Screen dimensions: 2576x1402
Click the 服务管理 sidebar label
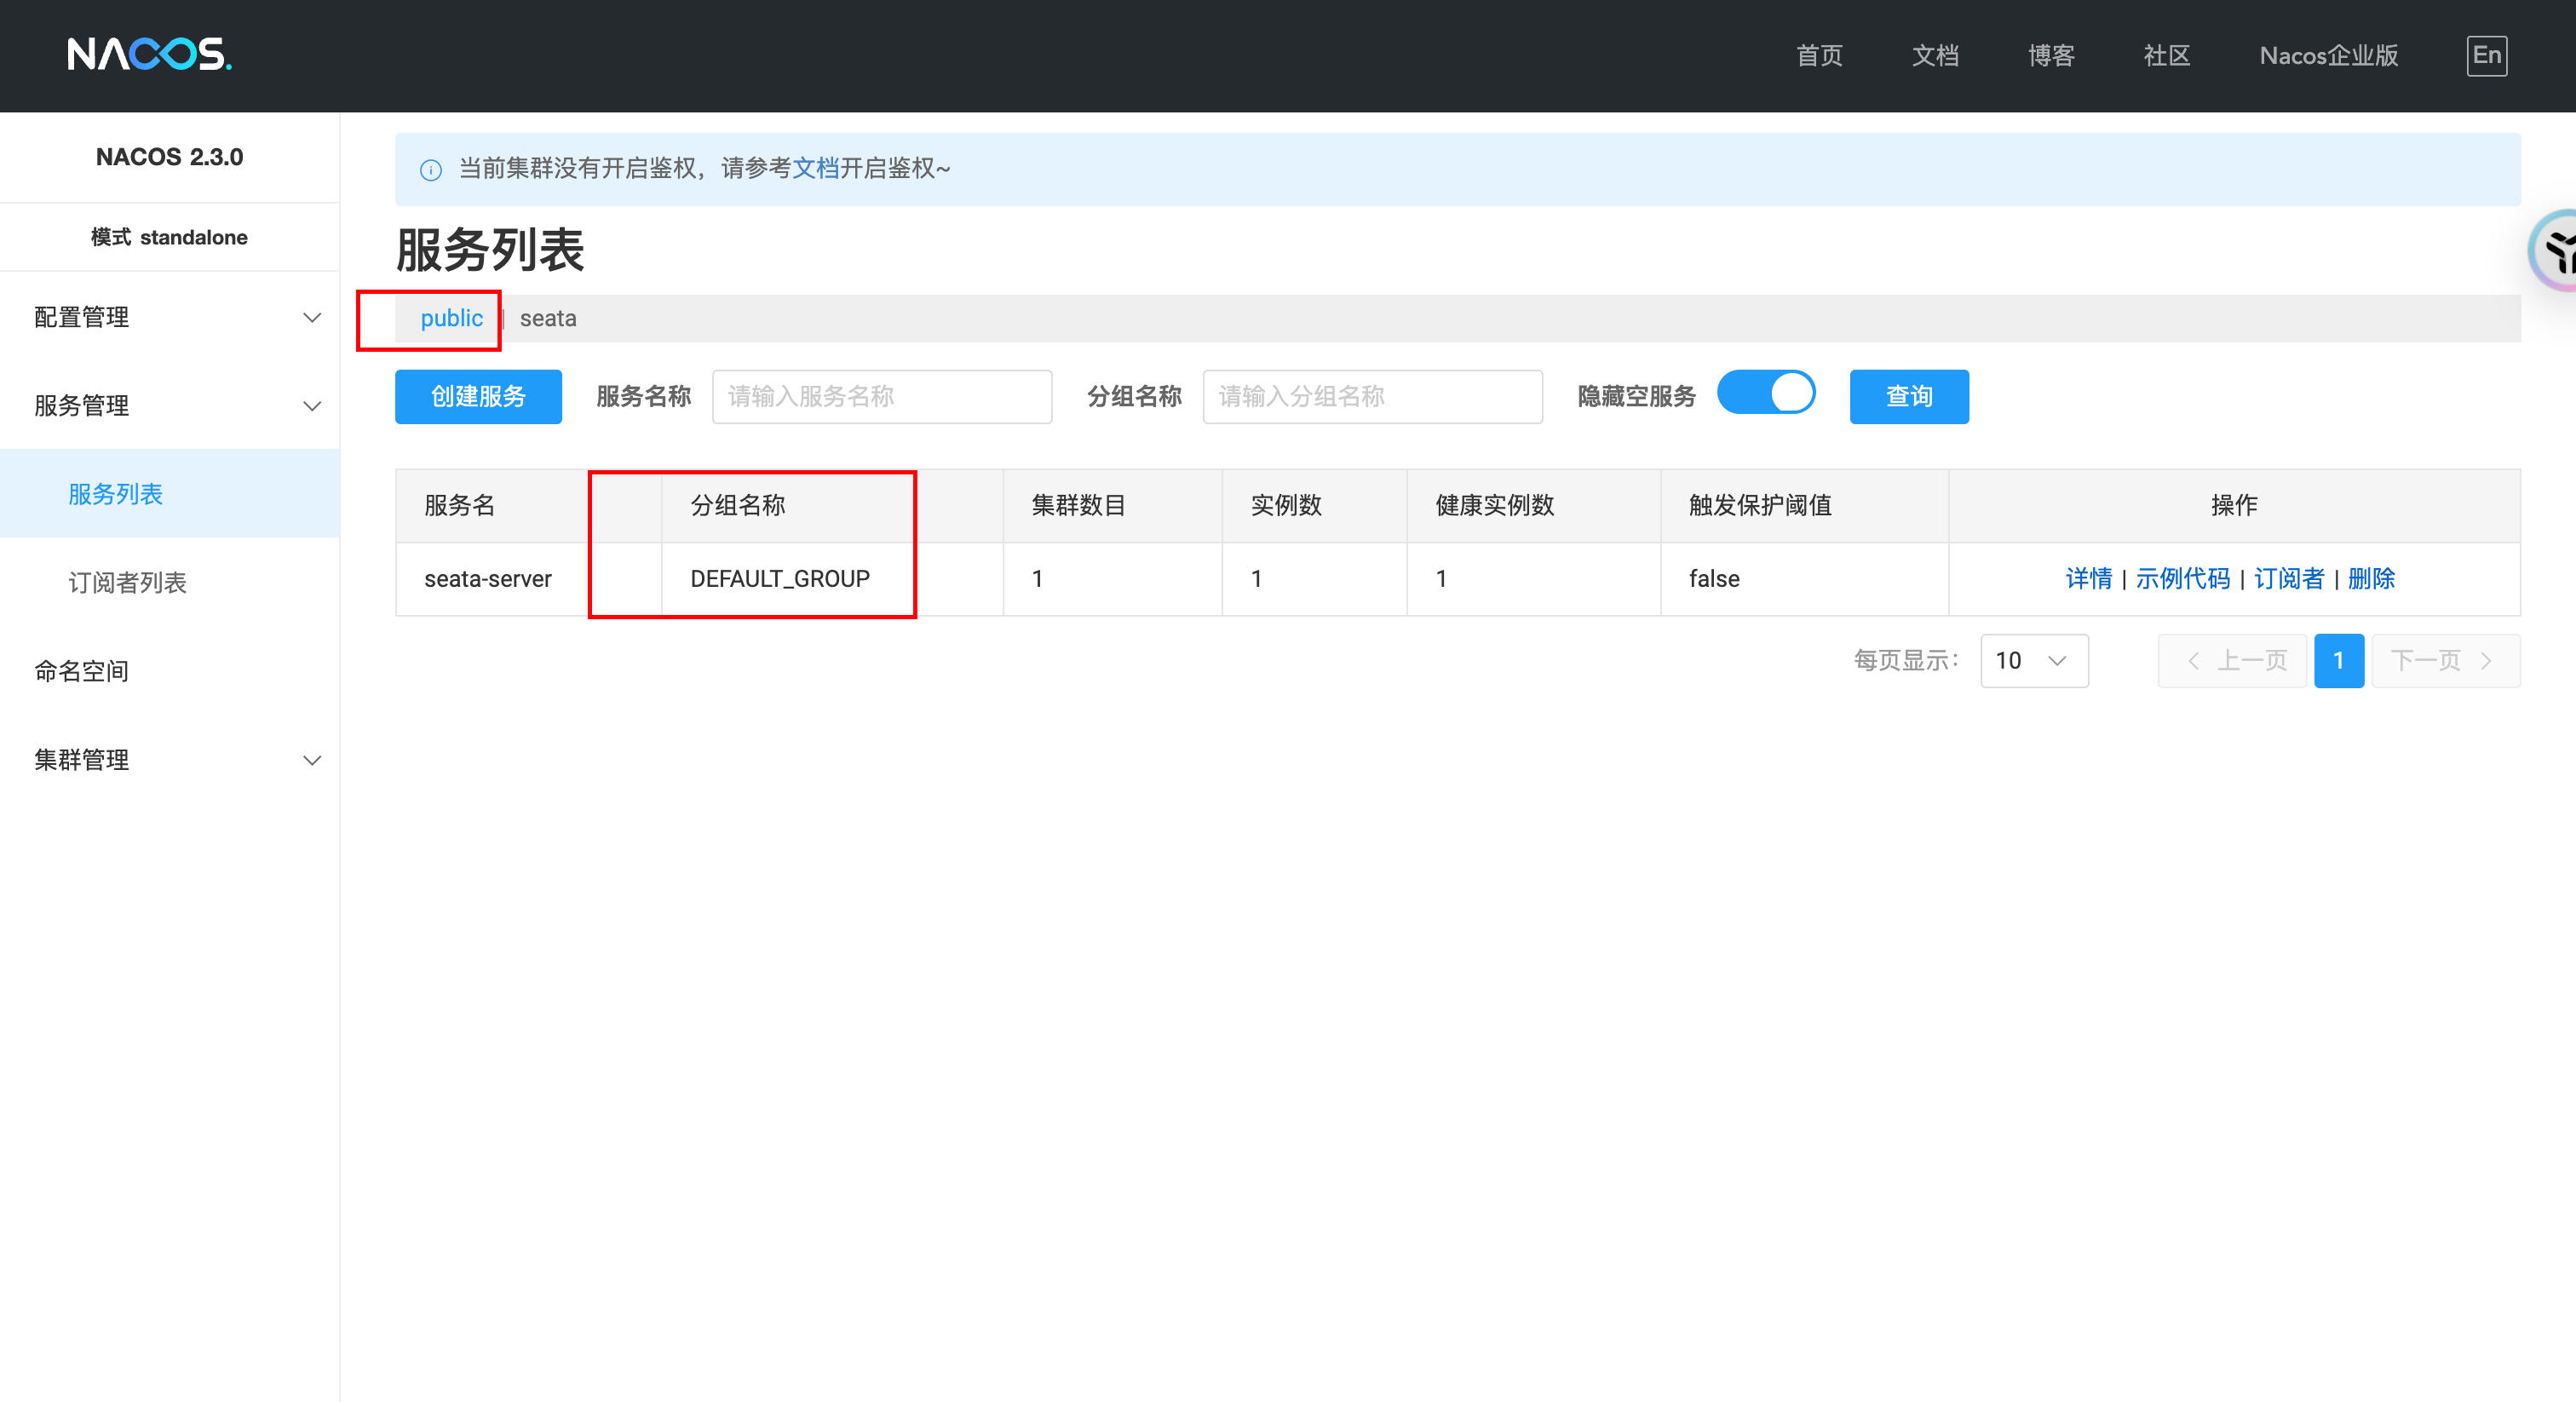(x=81, y=406)
